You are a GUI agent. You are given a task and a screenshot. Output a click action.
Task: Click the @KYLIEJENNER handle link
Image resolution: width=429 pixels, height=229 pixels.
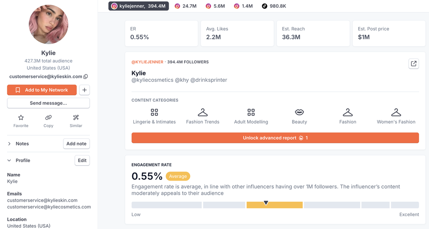coord(147,62)
